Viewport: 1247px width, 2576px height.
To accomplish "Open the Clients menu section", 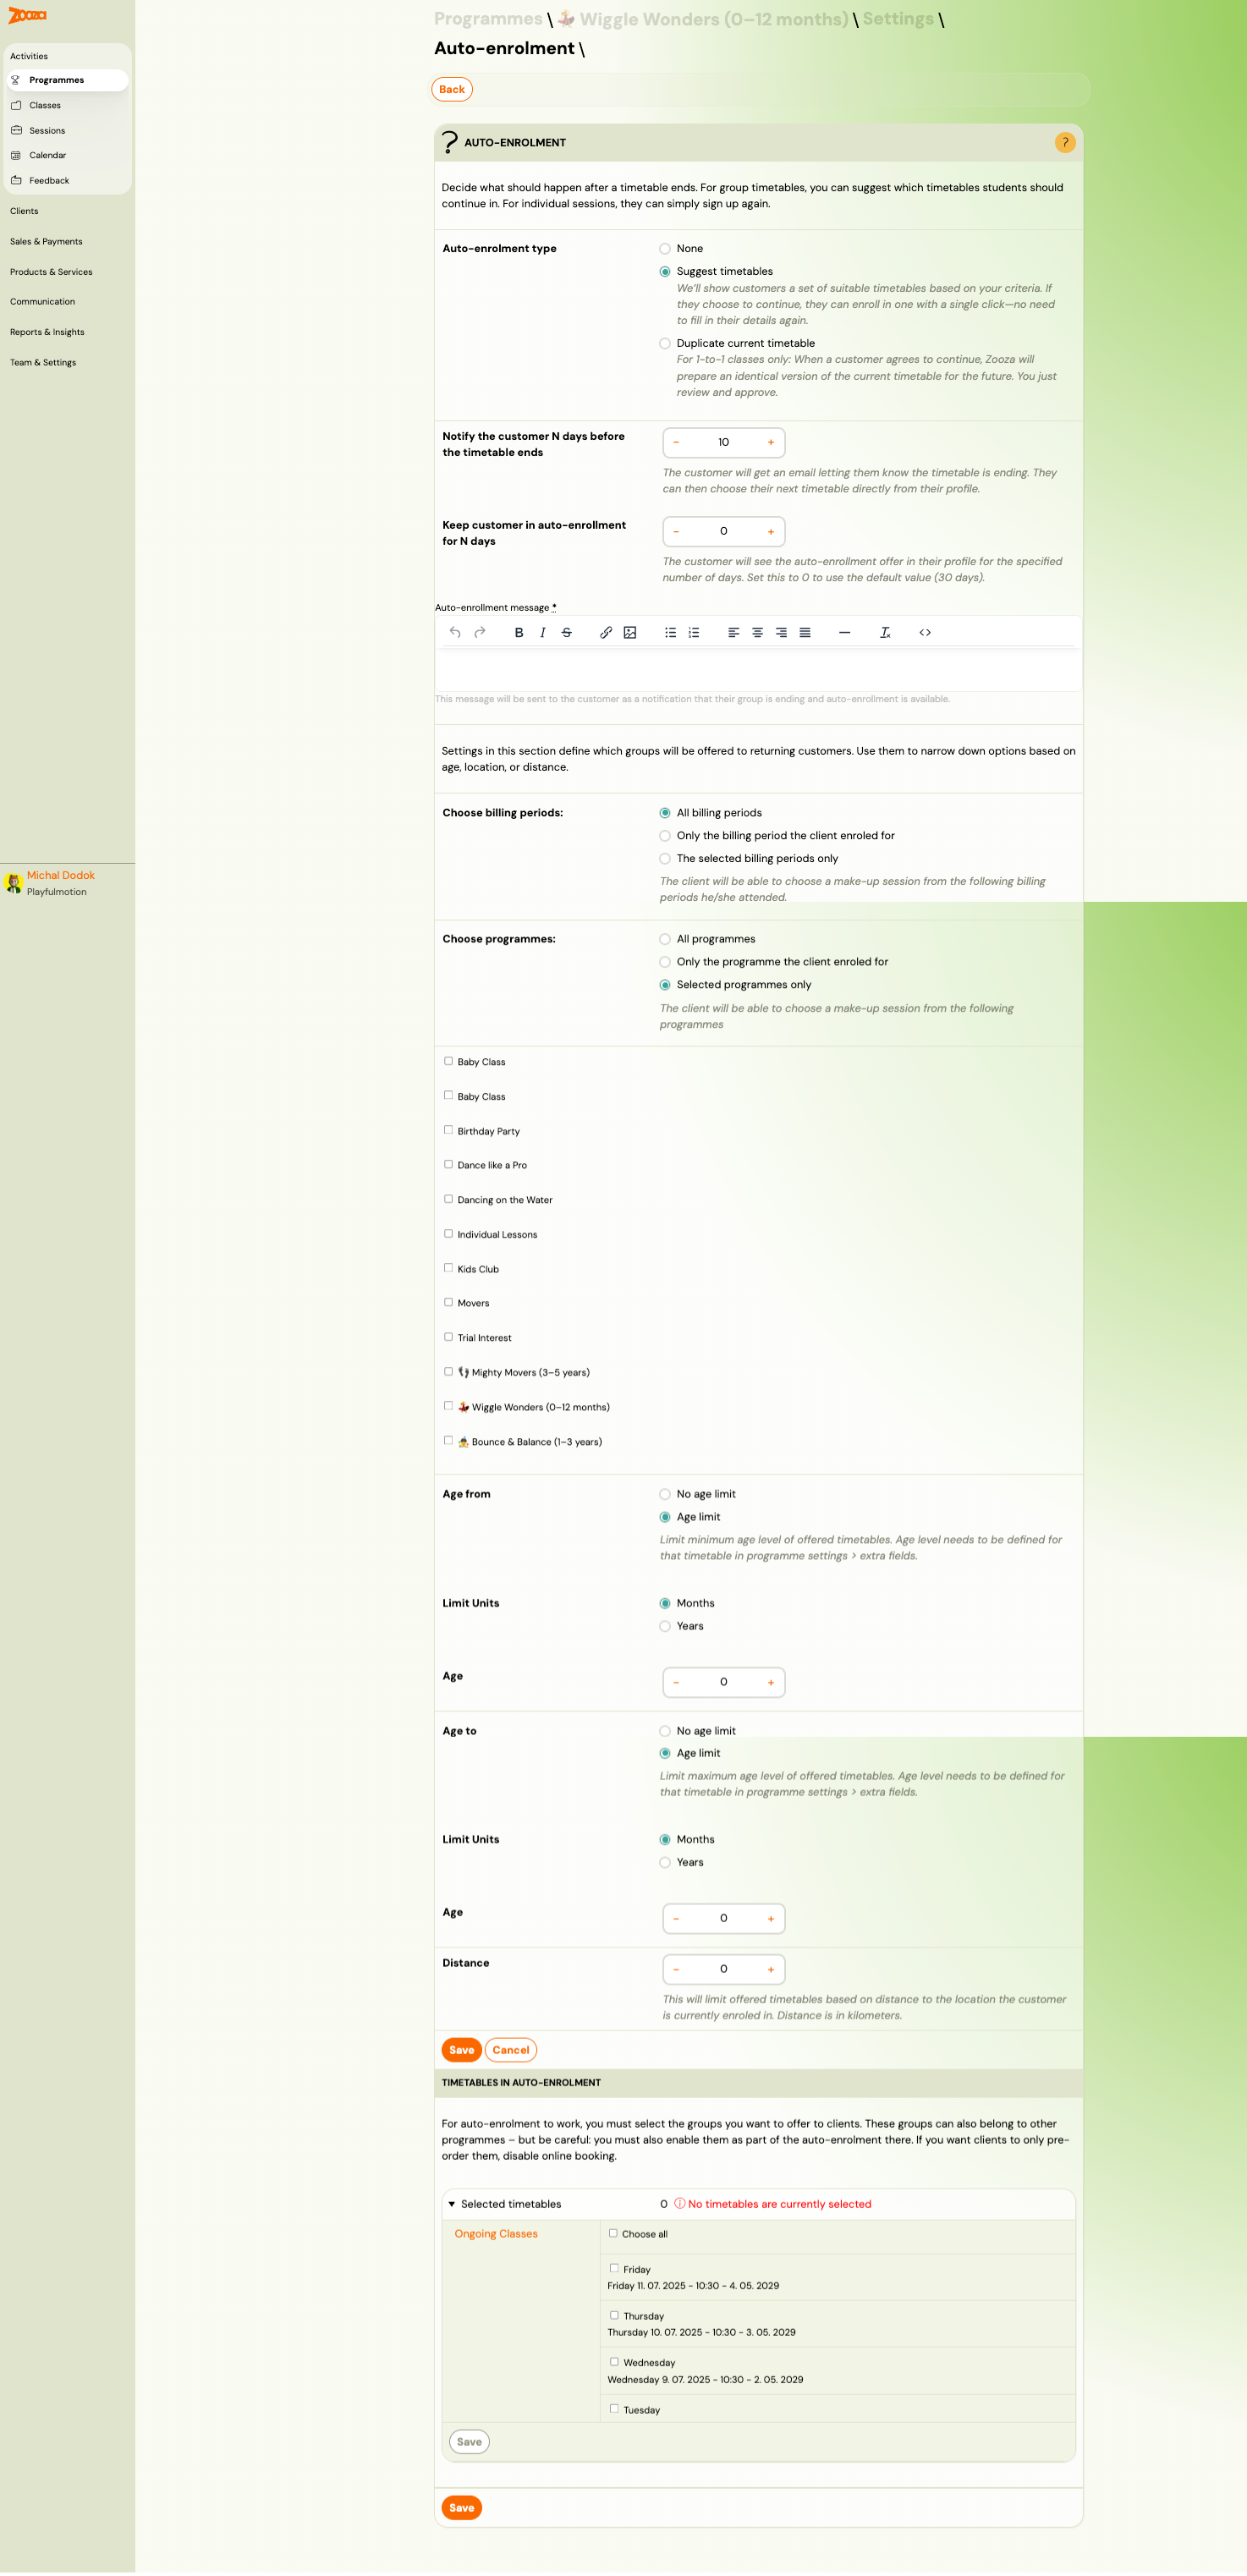I will 24,211.
